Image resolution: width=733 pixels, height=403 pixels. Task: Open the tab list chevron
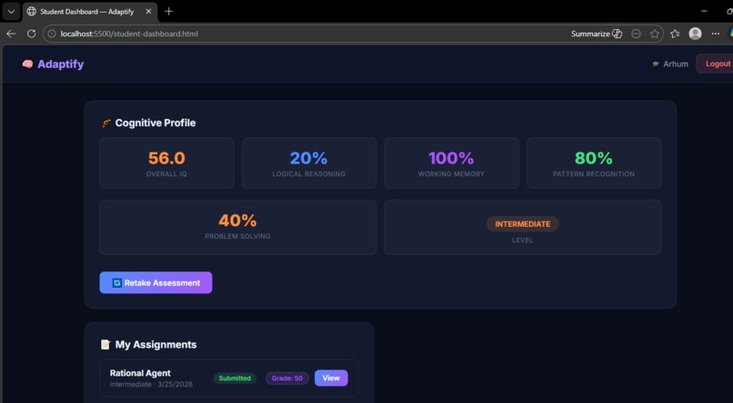coord(11,12)
